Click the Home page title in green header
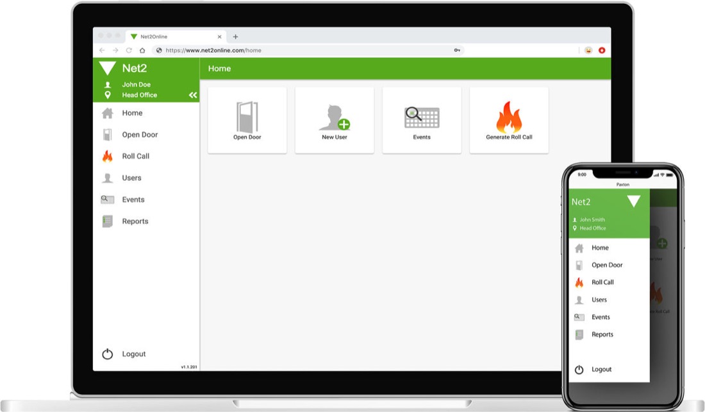 219,69
